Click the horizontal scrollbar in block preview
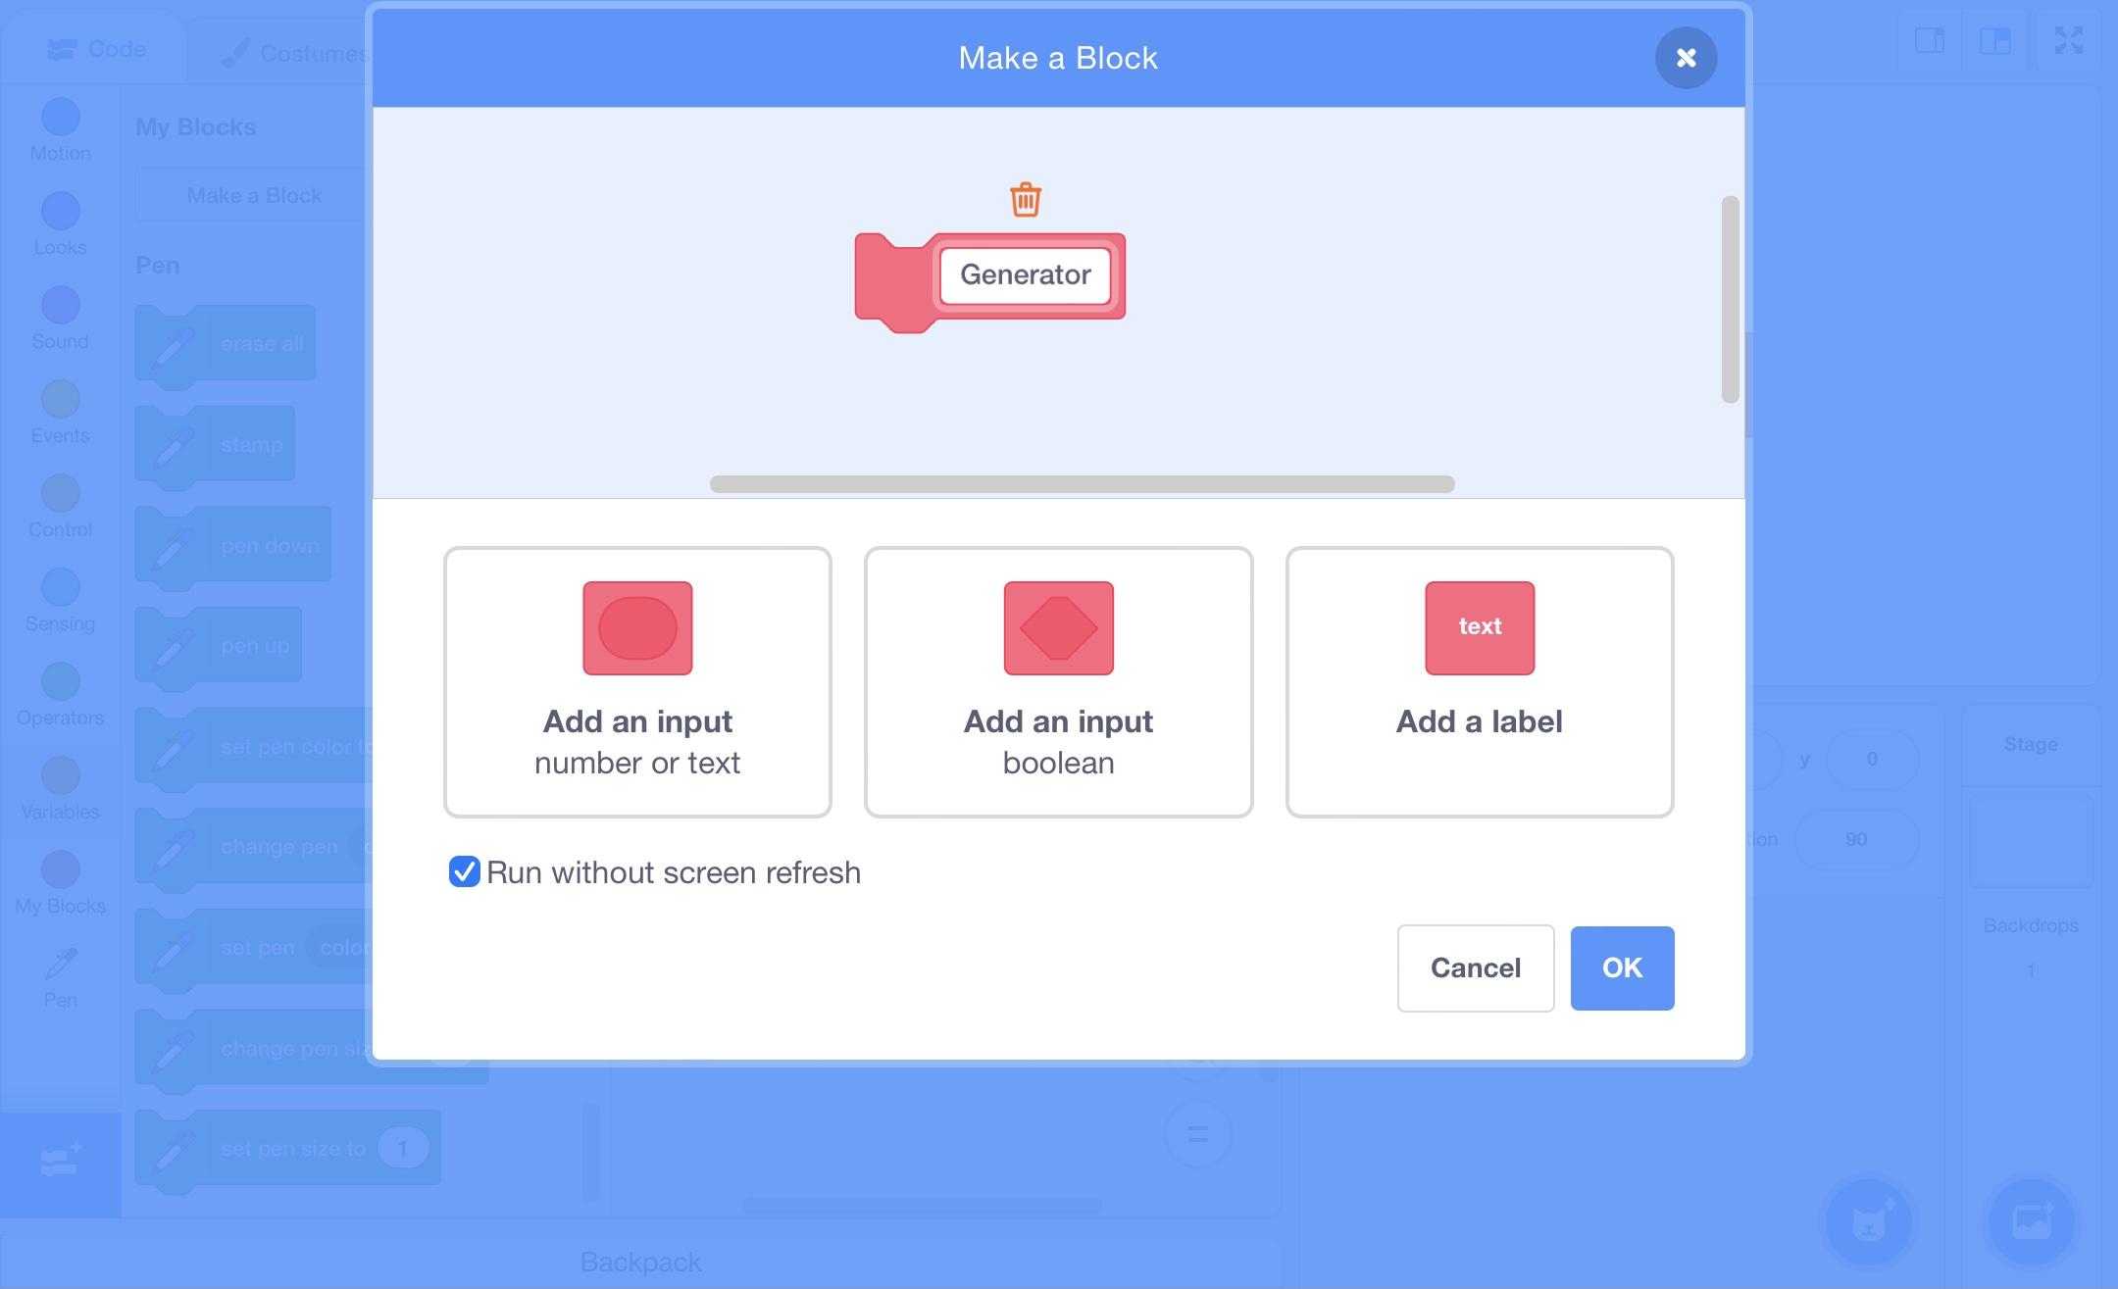 pos(1082,484)
